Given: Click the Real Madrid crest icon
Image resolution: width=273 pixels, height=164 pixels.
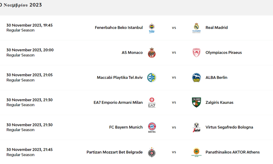Looking at the screenshot, I should tap(196, 28).
